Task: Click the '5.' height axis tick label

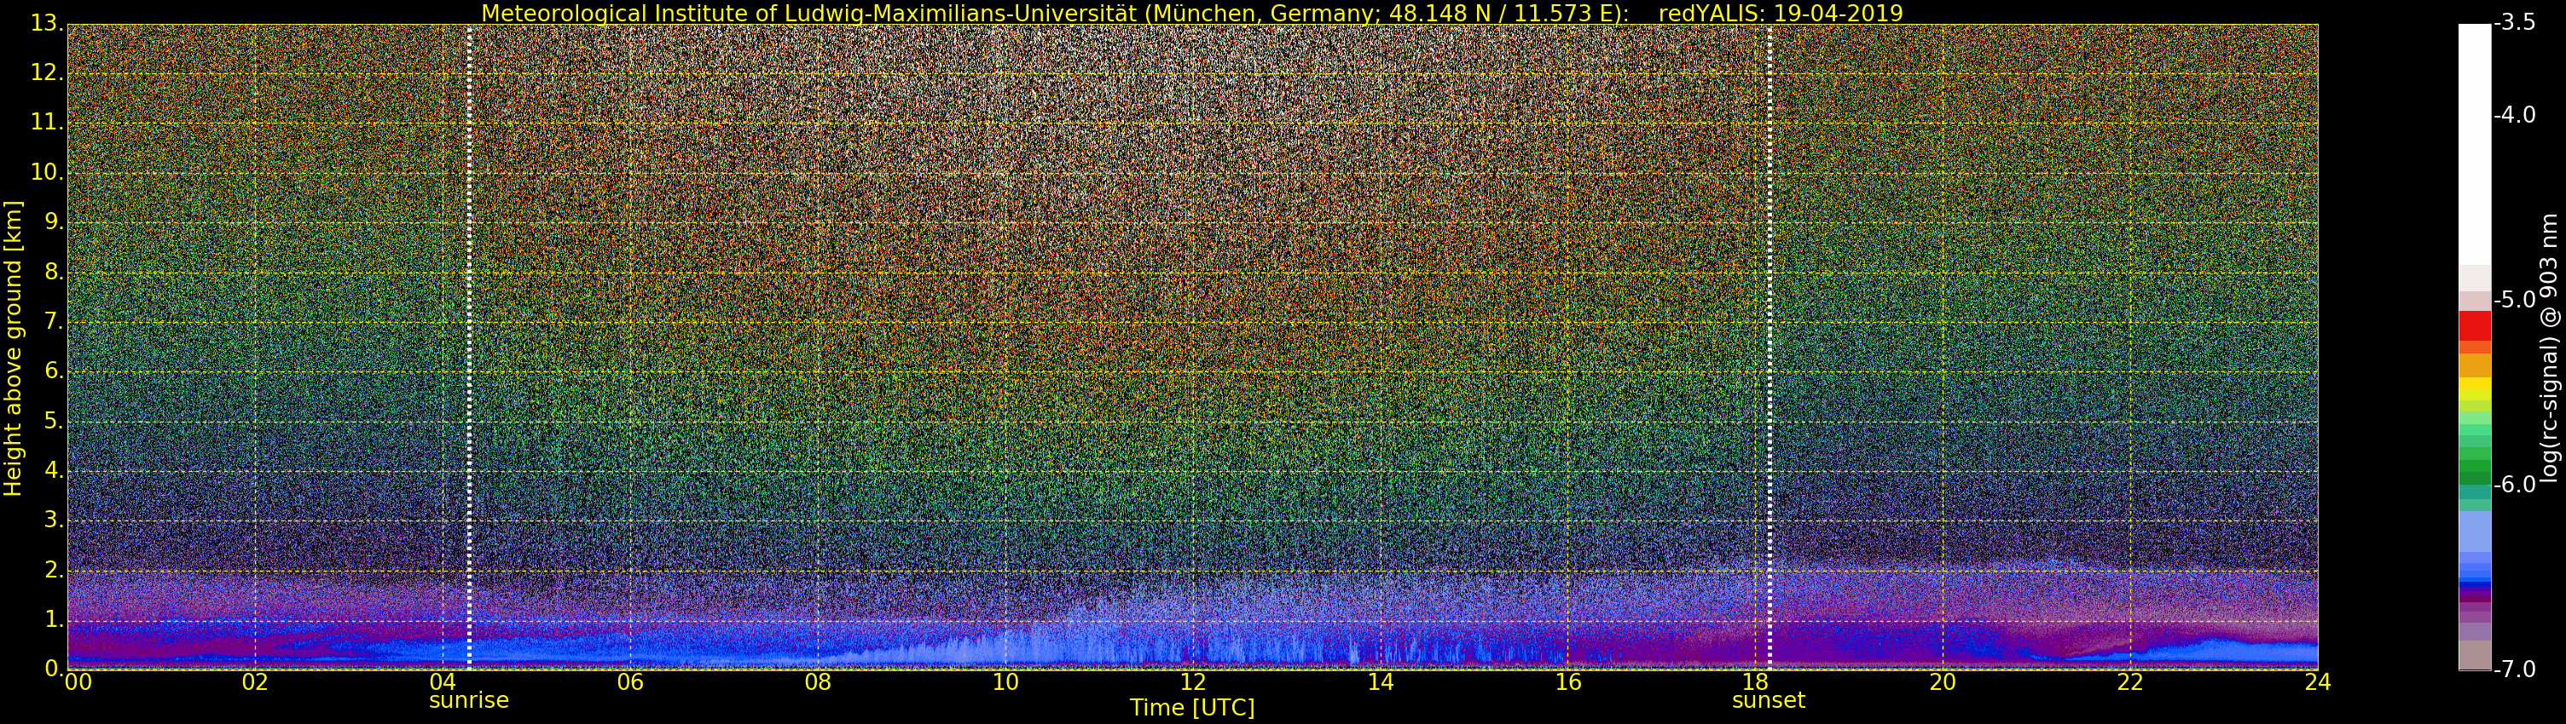Action: coord(53,421)
